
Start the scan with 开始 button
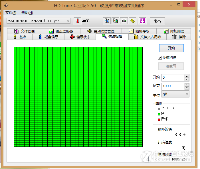point(171,48)
